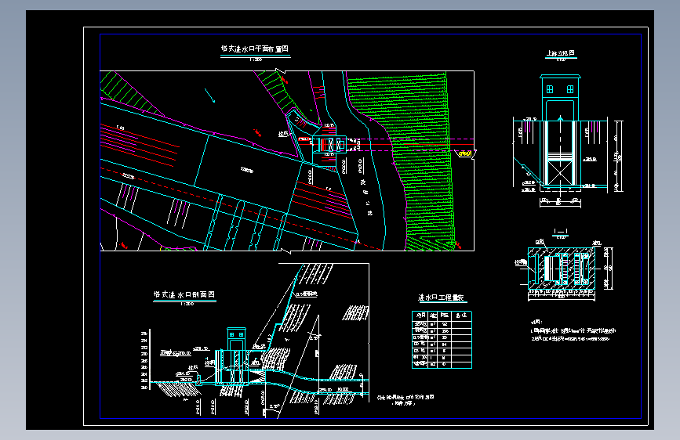Image resolution: width=680 pixels, height=440 pixels.
Task: Click the "备注" header cell in quantity table
Action: pyautogui.click(x=461, y=316)
